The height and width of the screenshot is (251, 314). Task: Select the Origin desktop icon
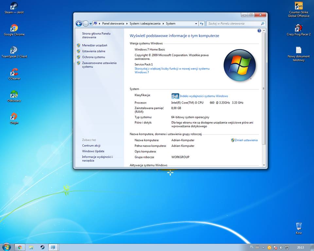pos(14,117)
